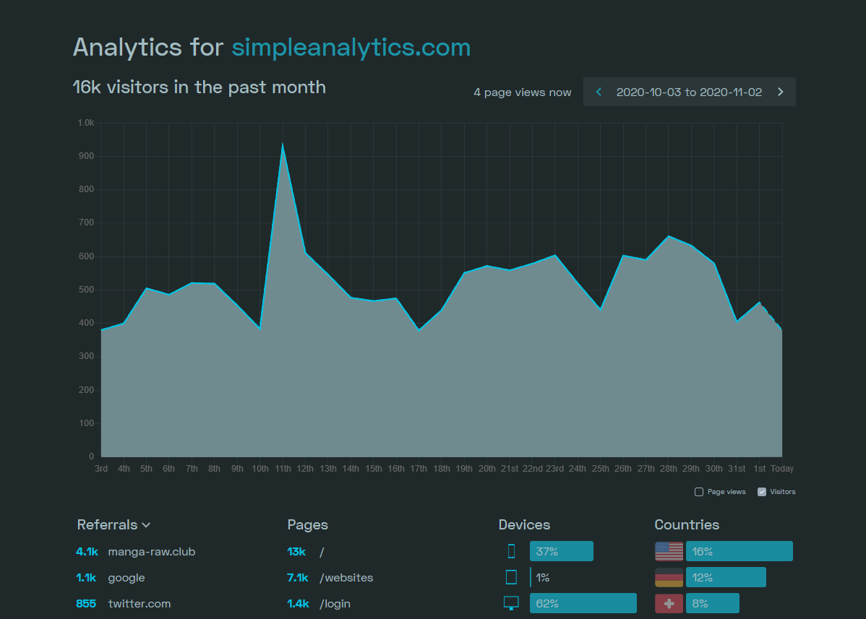Click the 15th label on the x-axis

(374, 468)
